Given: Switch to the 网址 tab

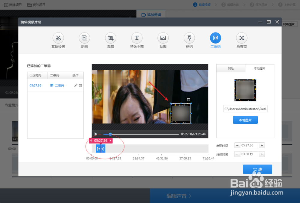Looking at the screenshot, I should tap(231, 68).
